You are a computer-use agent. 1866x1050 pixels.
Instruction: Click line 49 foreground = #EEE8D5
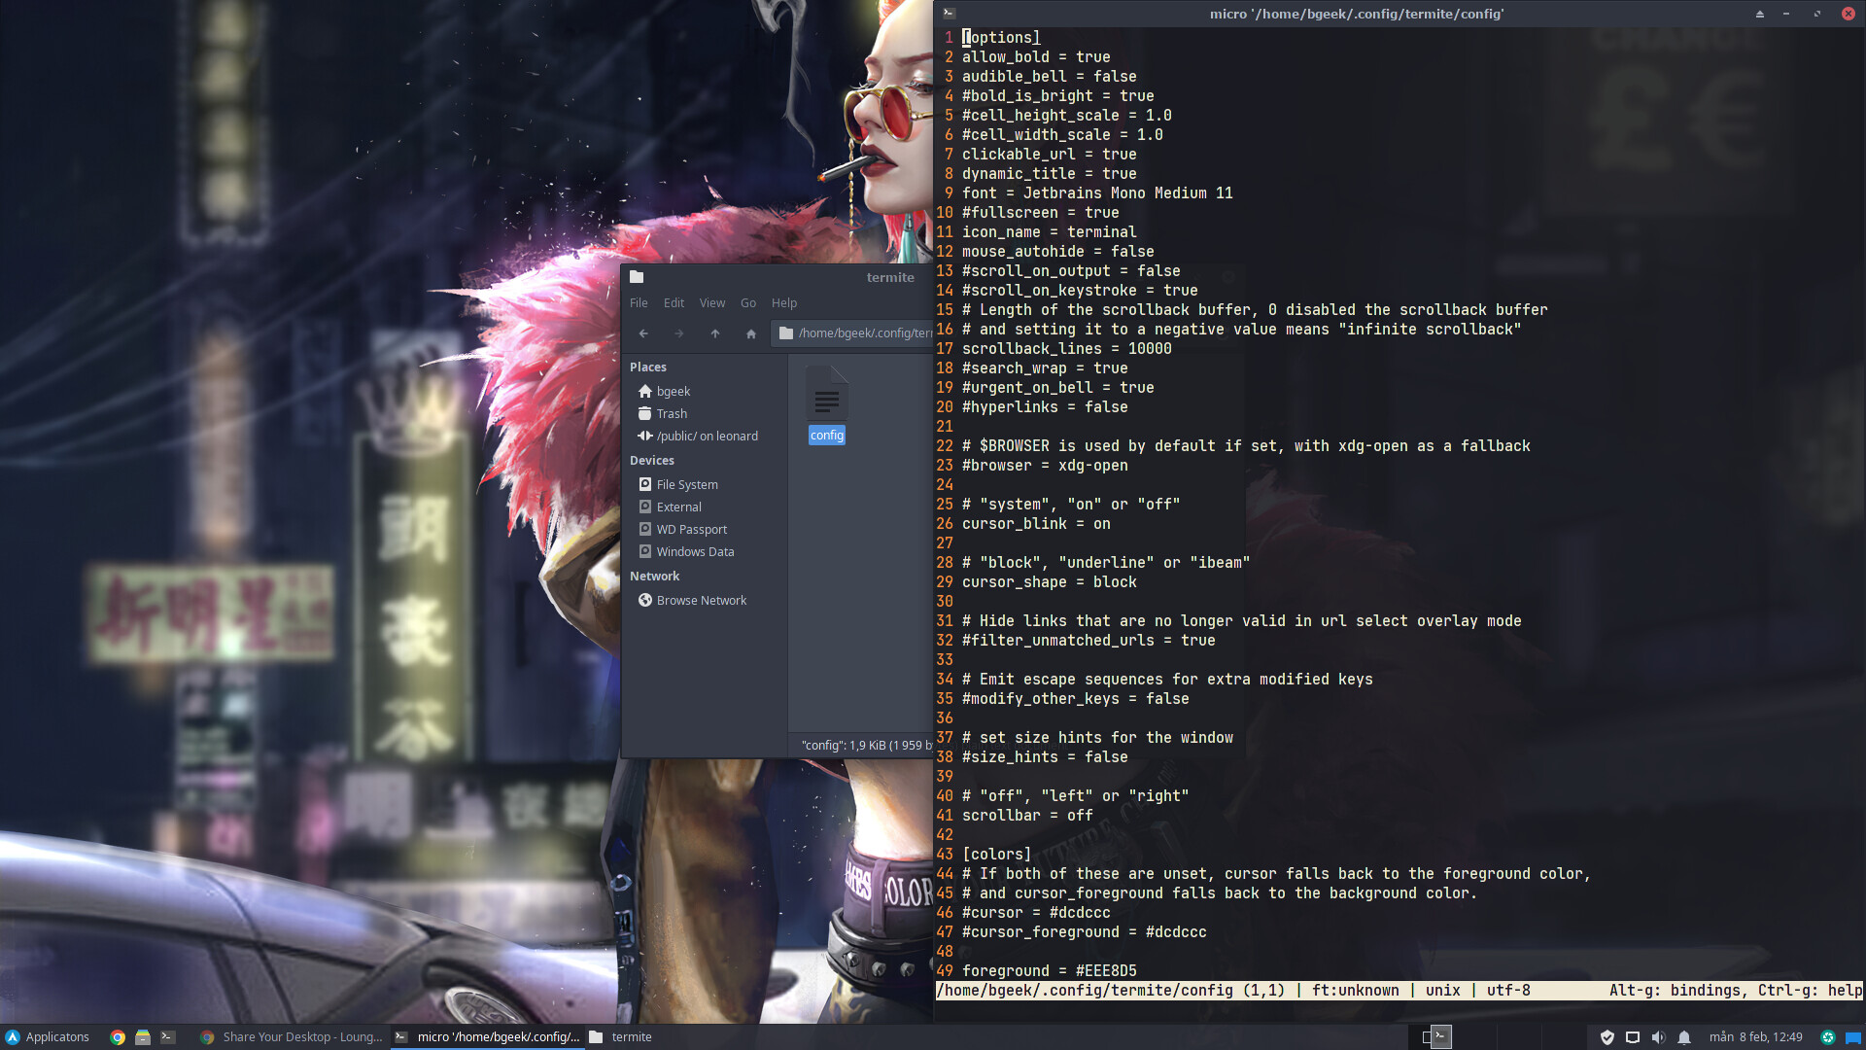coord(1050,970)
